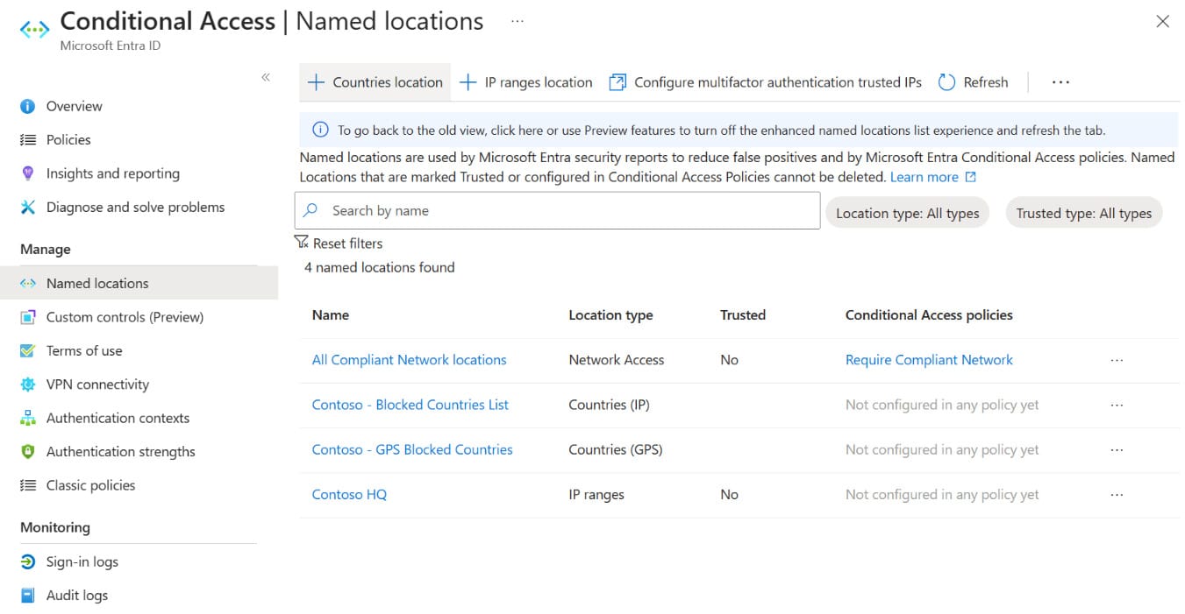
Task: Click the Sign-in logs icon
Action: tap(28, 562)
